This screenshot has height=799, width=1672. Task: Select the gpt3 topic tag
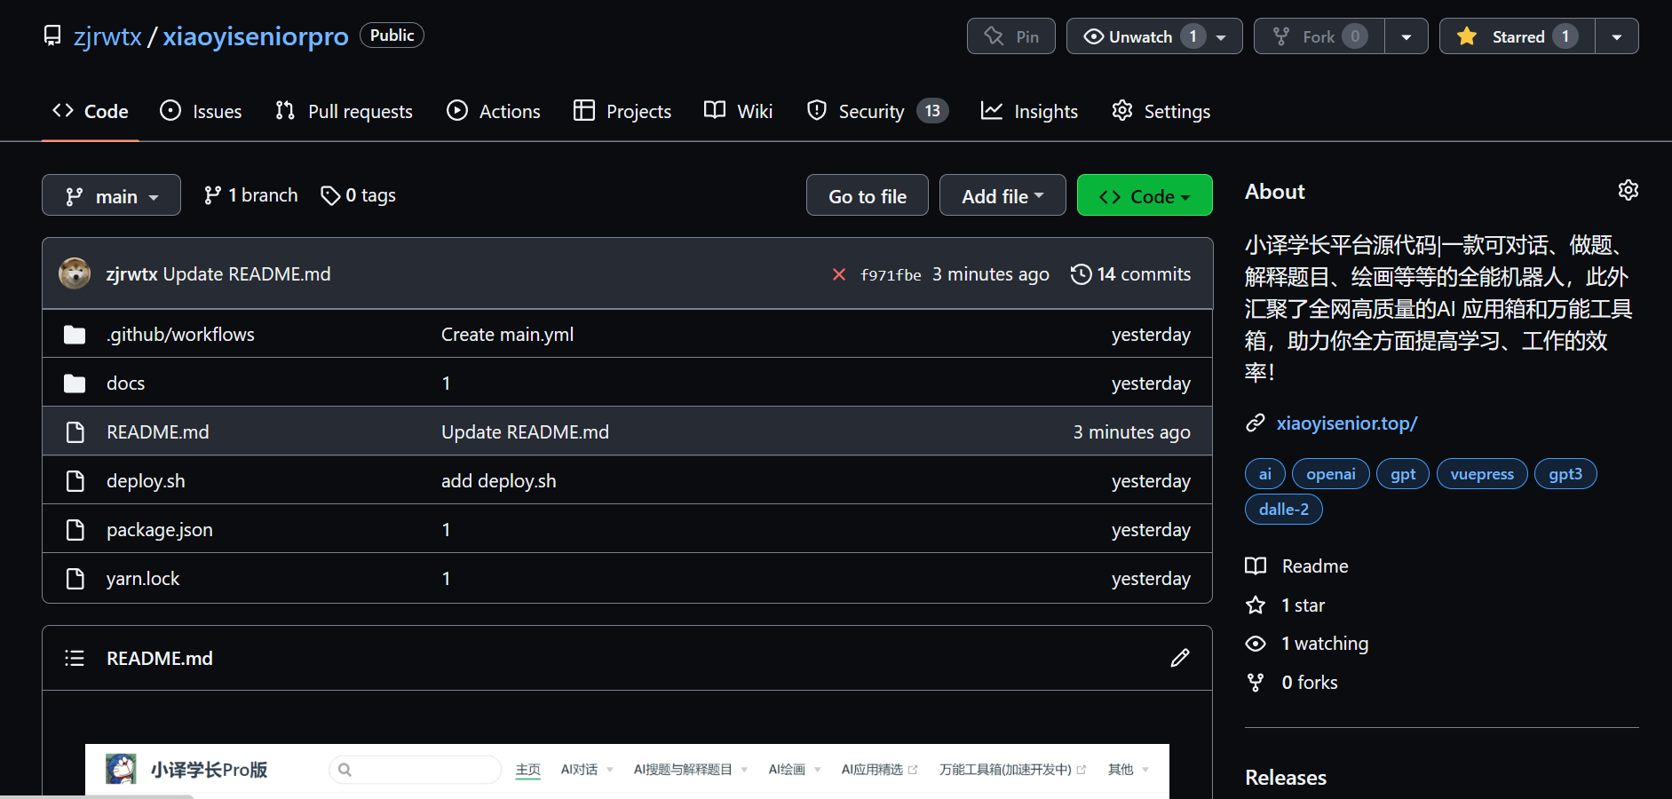click(1565, 474)
